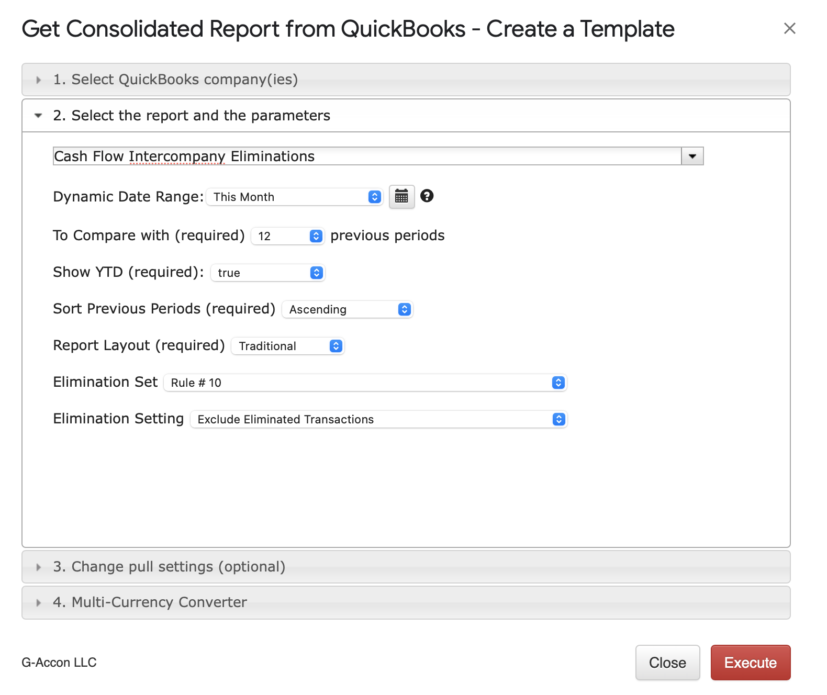
Task: Click the Elimination Setting label
Action: coord(118,419)
